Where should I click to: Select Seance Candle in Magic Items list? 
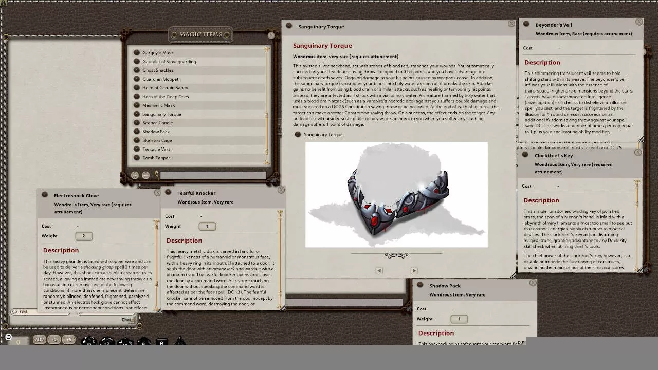pyautogui.click(x=198, y=123)
